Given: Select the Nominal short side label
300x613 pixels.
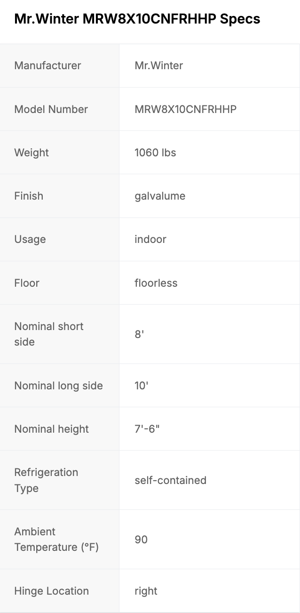Looking at the screenshot, I should click(x=49, y=334).
